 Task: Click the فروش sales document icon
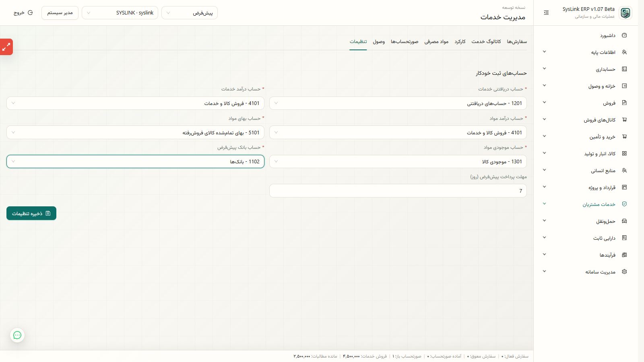[x=624, y=103]
